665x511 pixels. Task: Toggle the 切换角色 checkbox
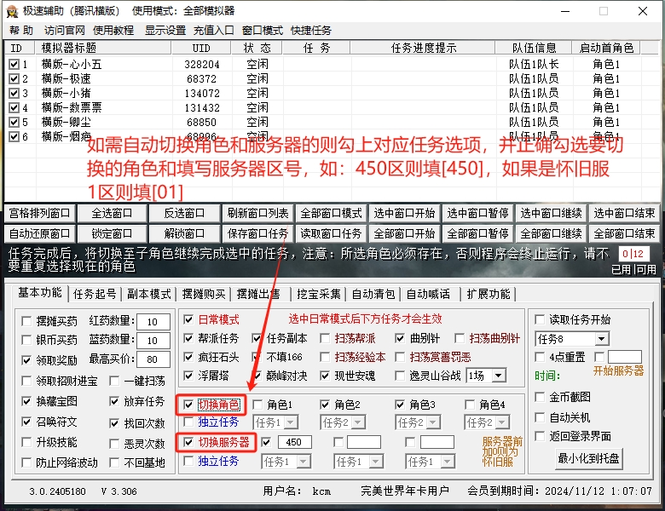tap(189, 405)
